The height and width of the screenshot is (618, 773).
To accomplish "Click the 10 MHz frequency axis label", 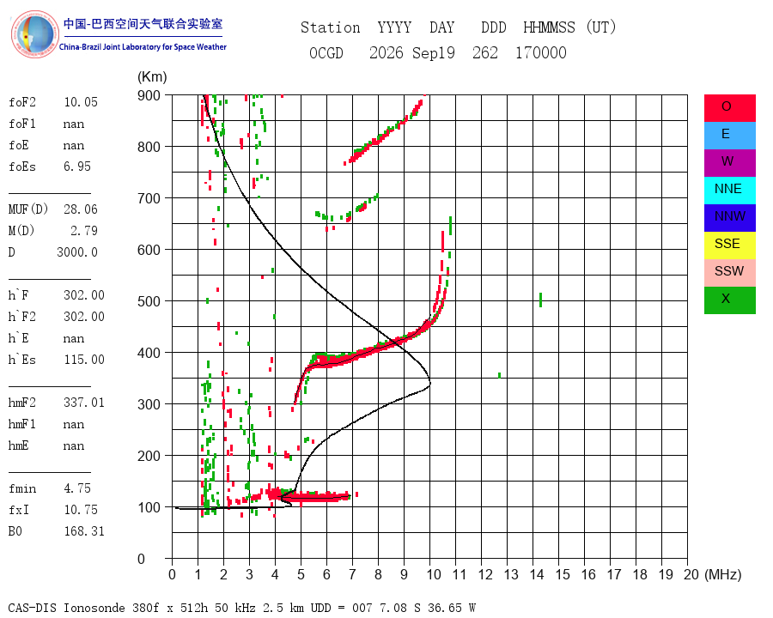I will [434, 574].
